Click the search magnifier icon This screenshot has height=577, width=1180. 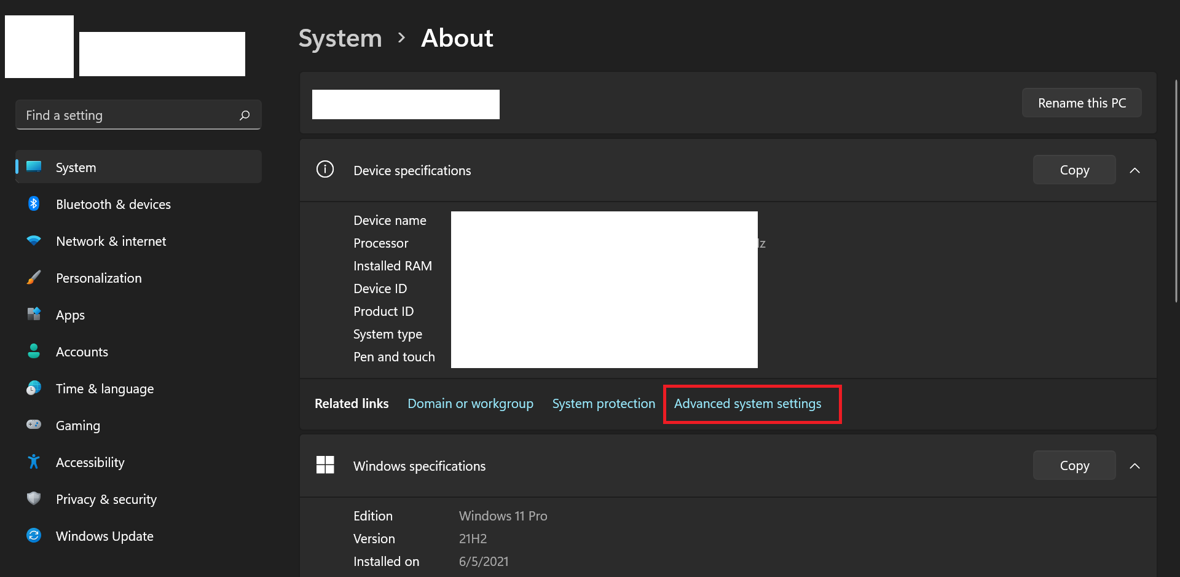(245, 116)
